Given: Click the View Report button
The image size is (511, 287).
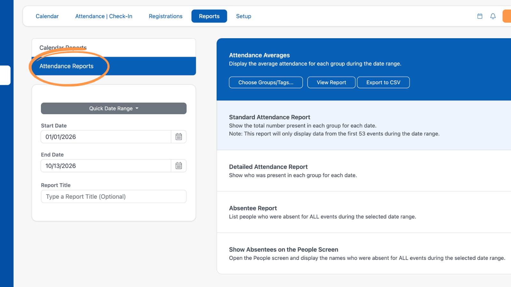Looking at the screenshot, I should [331, 82].
